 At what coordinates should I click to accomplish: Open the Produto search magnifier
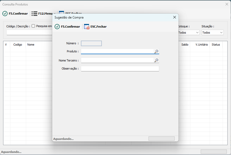(x=156, y=52)
